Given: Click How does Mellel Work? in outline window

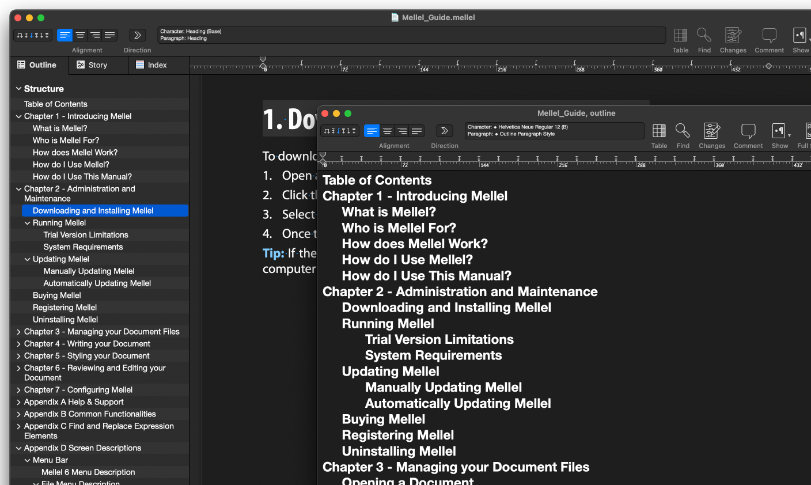Looking at the screenshot, I should (x=415, y=244).
